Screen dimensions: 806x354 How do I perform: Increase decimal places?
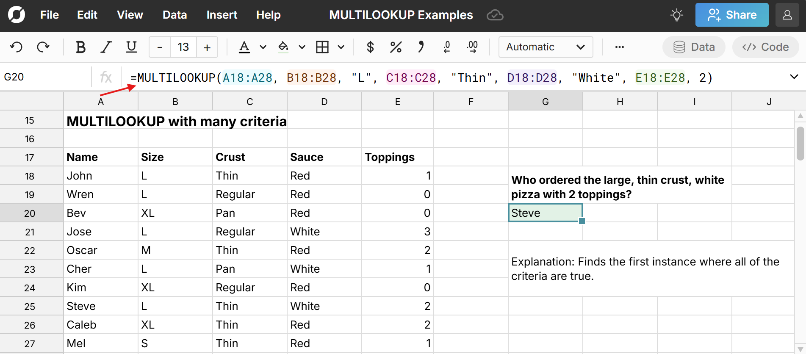[472, 47]
